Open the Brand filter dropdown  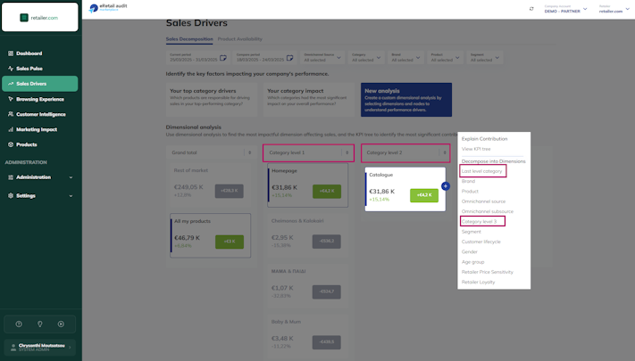point(405,57)
